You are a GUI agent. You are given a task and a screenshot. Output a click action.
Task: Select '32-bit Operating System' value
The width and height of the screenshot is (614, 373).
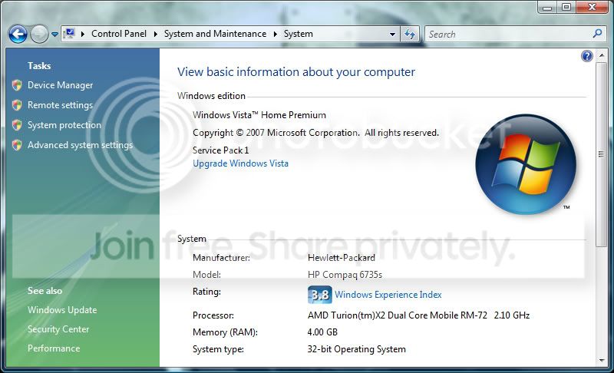pyautogui.click(x=356, y=348)
